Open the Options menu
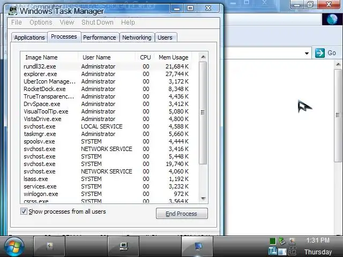The width and height of the screenshot is (343, 257). (41, 22)
